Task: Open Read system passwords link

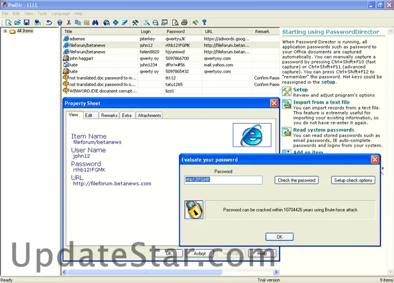Action: click(x=324, y=130)
